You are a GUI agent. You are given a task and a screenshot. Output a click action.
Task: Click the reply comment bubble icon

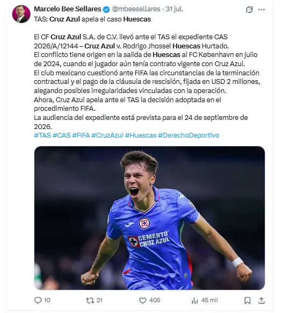coord(38,300)
